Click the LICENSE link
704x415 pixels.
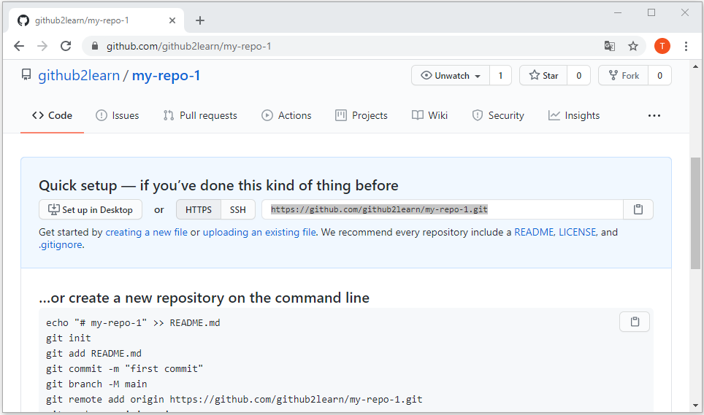click(x=578, y=232)
